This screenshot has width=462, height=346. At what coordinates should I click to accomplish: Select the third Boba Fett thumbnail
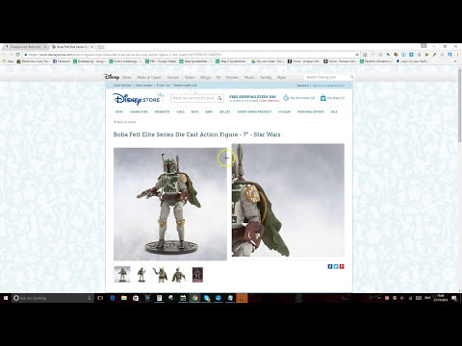pos(160,275)
